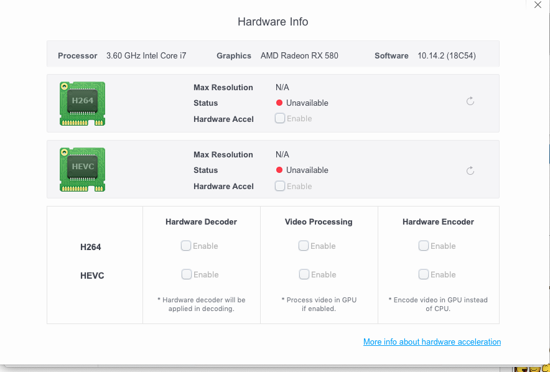Viewport: 550px width, 372px height.
Task: Click the Hardware decoder will be applied note
Action: 202,304
